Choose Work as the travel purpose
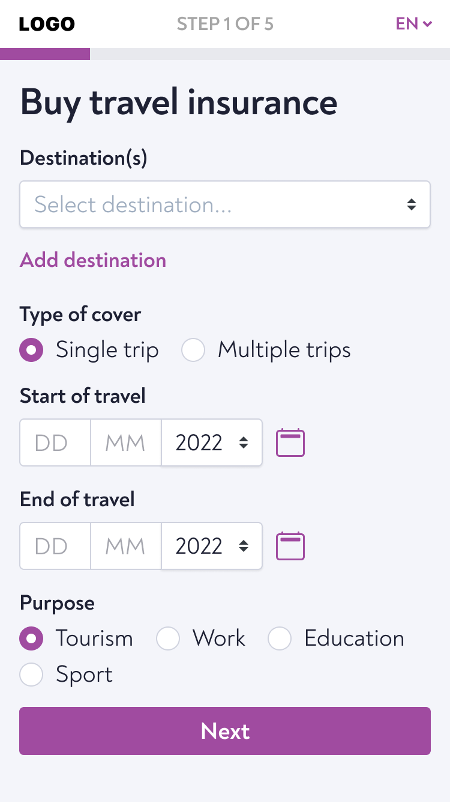This screenshot has height=802, width=450. 168,638
